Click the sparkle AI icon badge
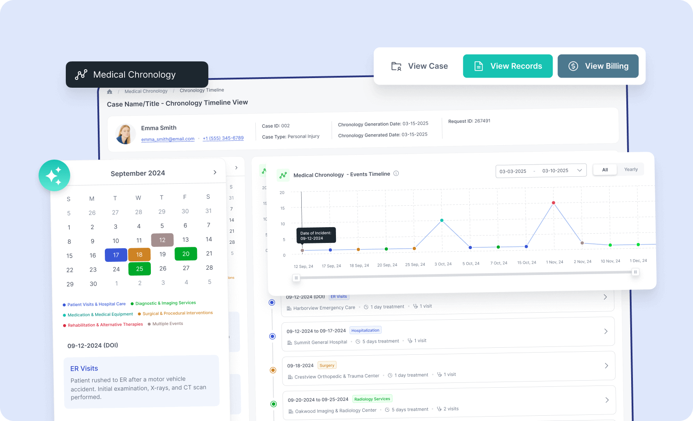Viewport: 693px width, 421px height. pyautogui.click(x=54, y=175)
